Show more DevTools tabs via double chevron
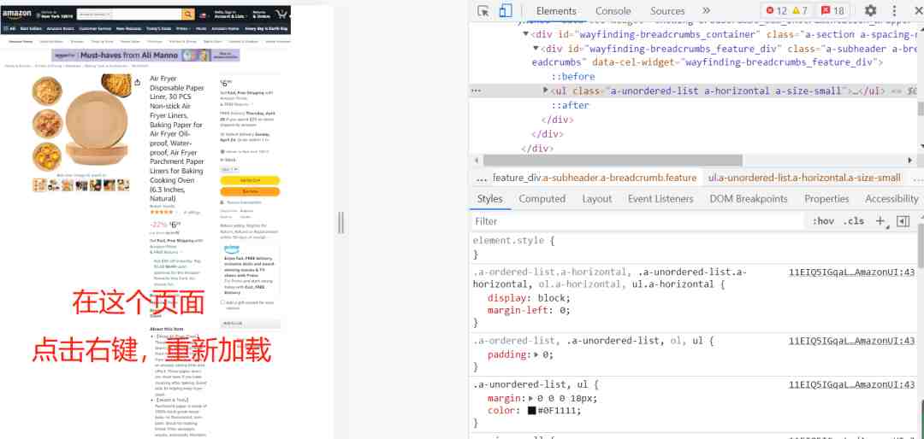924x439 pixels. click(706, 10)
